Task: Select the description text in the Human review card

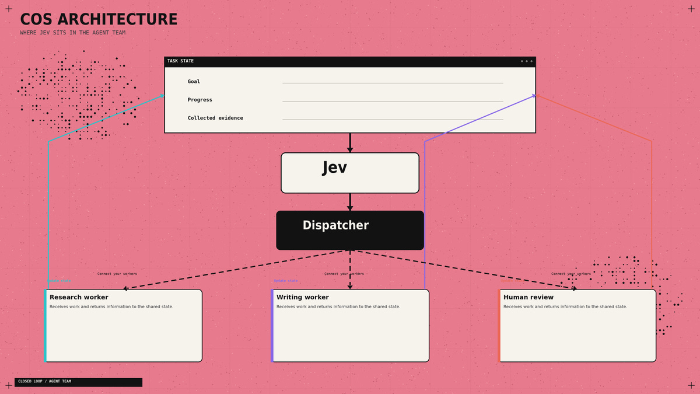Action: tap(565, 306)
